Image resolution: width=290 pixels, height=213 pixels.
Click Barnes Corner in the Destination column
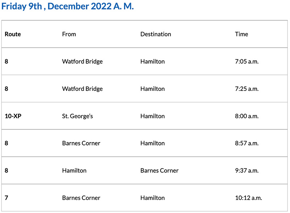coord(159,170)
